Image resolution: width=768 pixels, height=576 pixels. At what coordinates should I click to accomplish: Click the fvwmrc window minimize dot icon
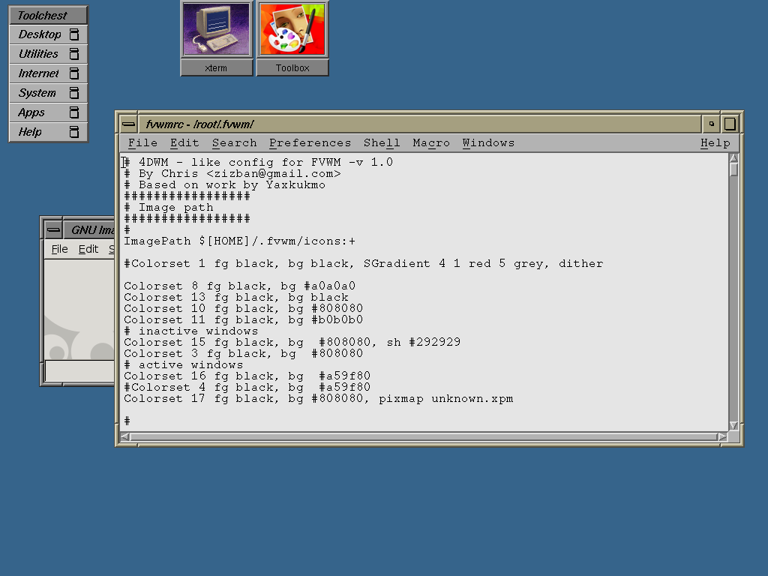(x=711, y=124)
